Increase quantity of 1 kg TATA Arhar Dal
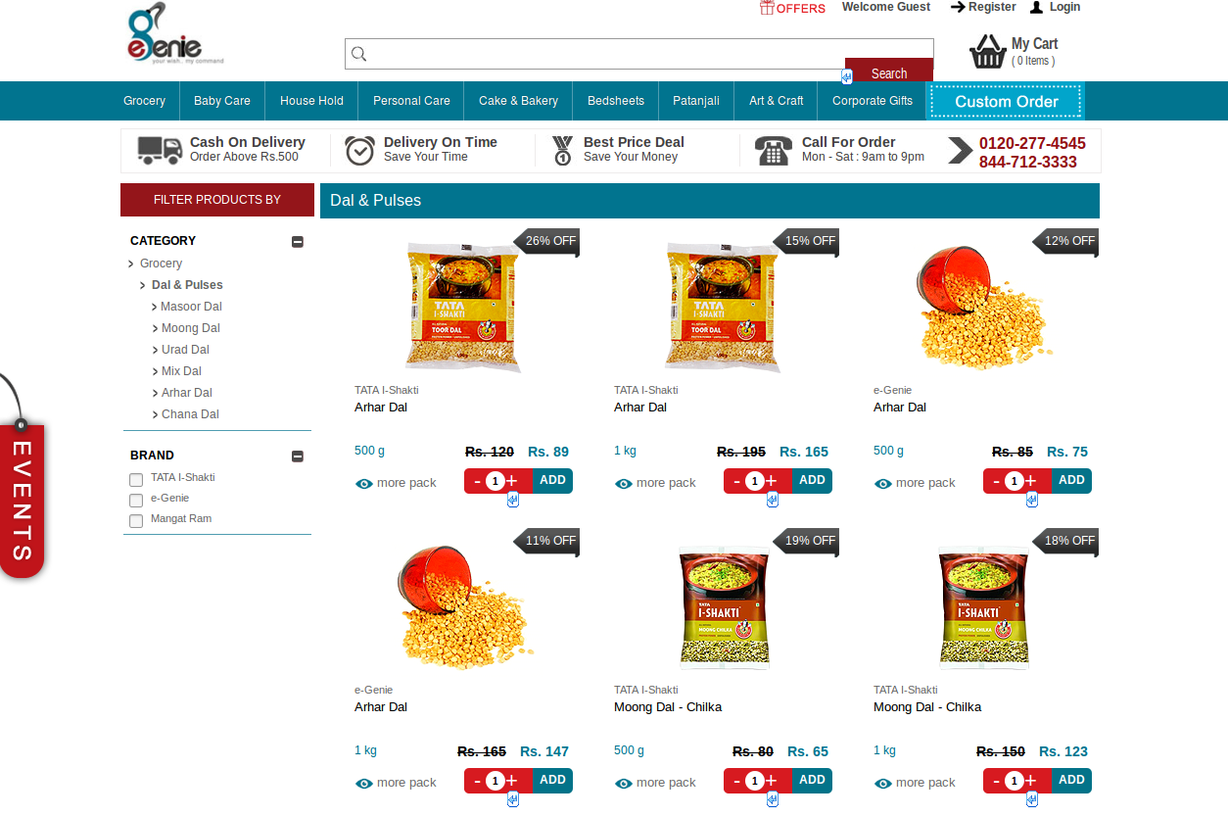1228x817 pixels. (x=772, y=480)
